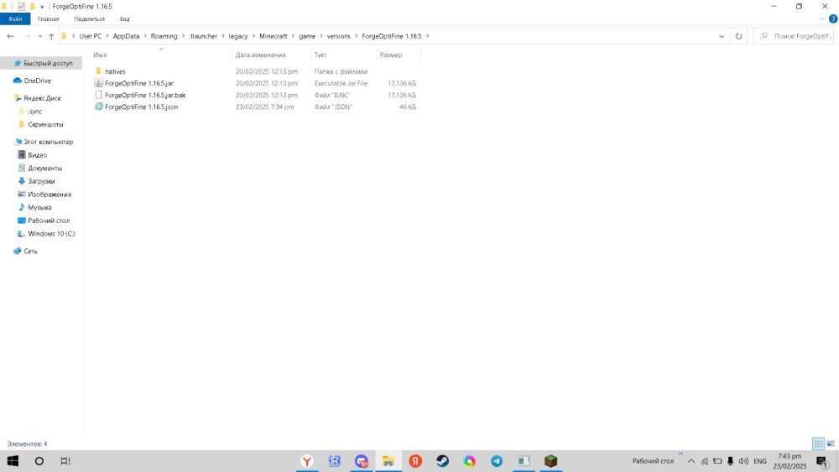The image size is (839, 472).
Task: Open the Windows Start menu
Action: [13, 461]
